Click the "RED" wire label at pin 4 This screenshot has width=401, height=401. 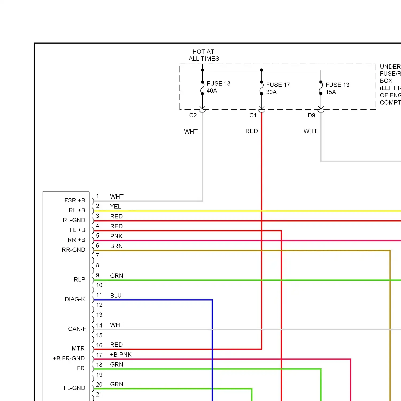tap(116, 226)
